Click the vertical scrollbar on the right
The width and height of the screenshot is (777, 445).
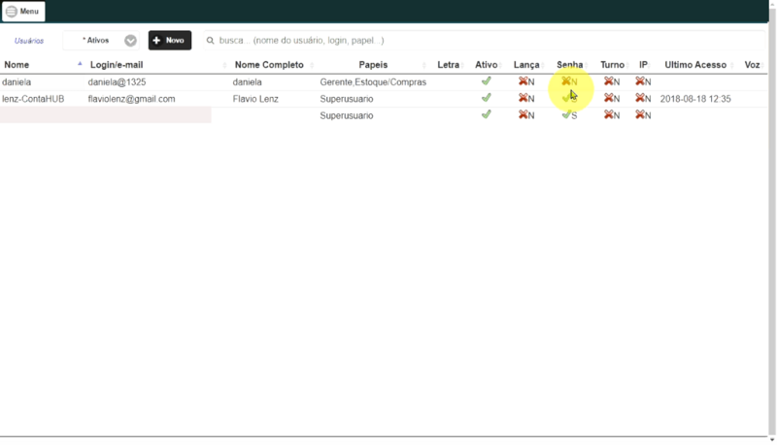pyautogui.click(x=772, y=217)
